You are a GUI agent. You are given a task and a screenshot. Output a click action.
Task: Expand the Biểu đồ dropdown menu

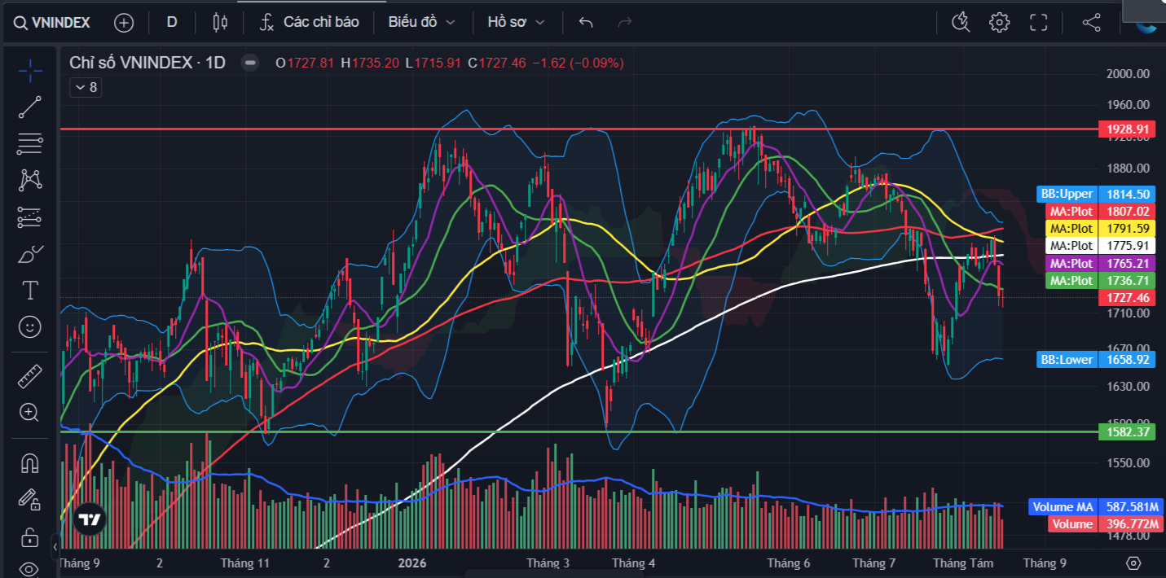coord(421,22)
